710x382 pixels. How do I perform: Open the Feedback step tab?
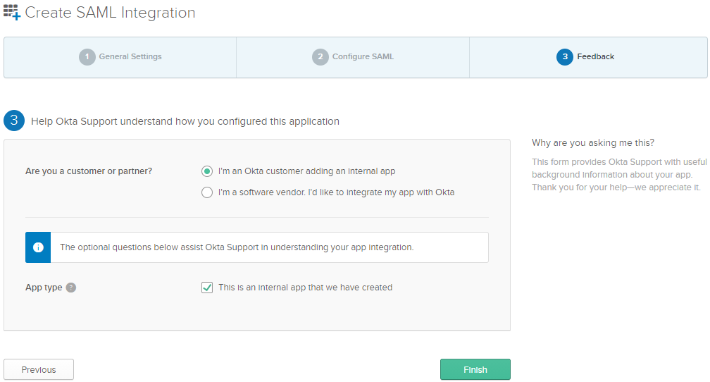588,57
